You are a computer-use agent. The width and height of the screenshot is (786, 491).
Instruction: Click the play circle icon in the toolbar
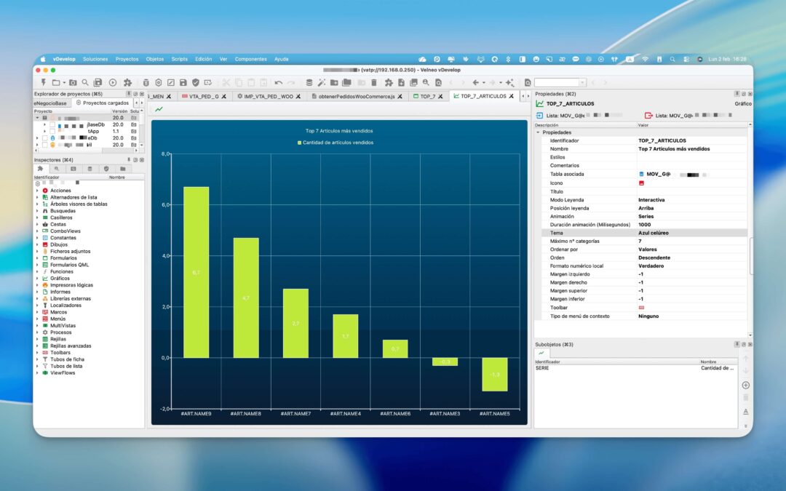tap(112, 83)
